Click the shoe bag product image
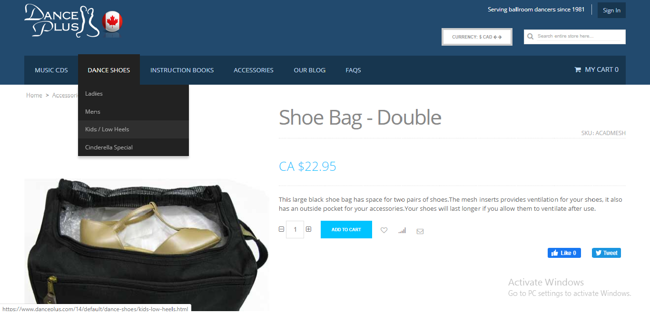The image size is (650, 314). pos(147,245)
